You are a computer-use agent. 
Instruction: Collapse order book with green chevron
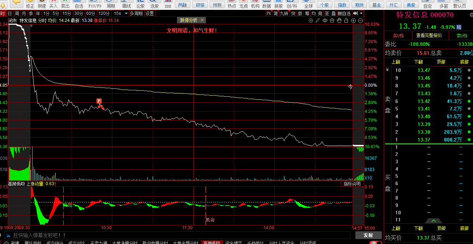pos(433,221)
